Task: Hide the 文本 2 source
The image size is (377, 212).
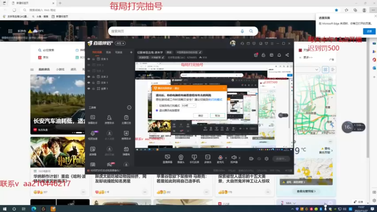Action: [89, 77]
